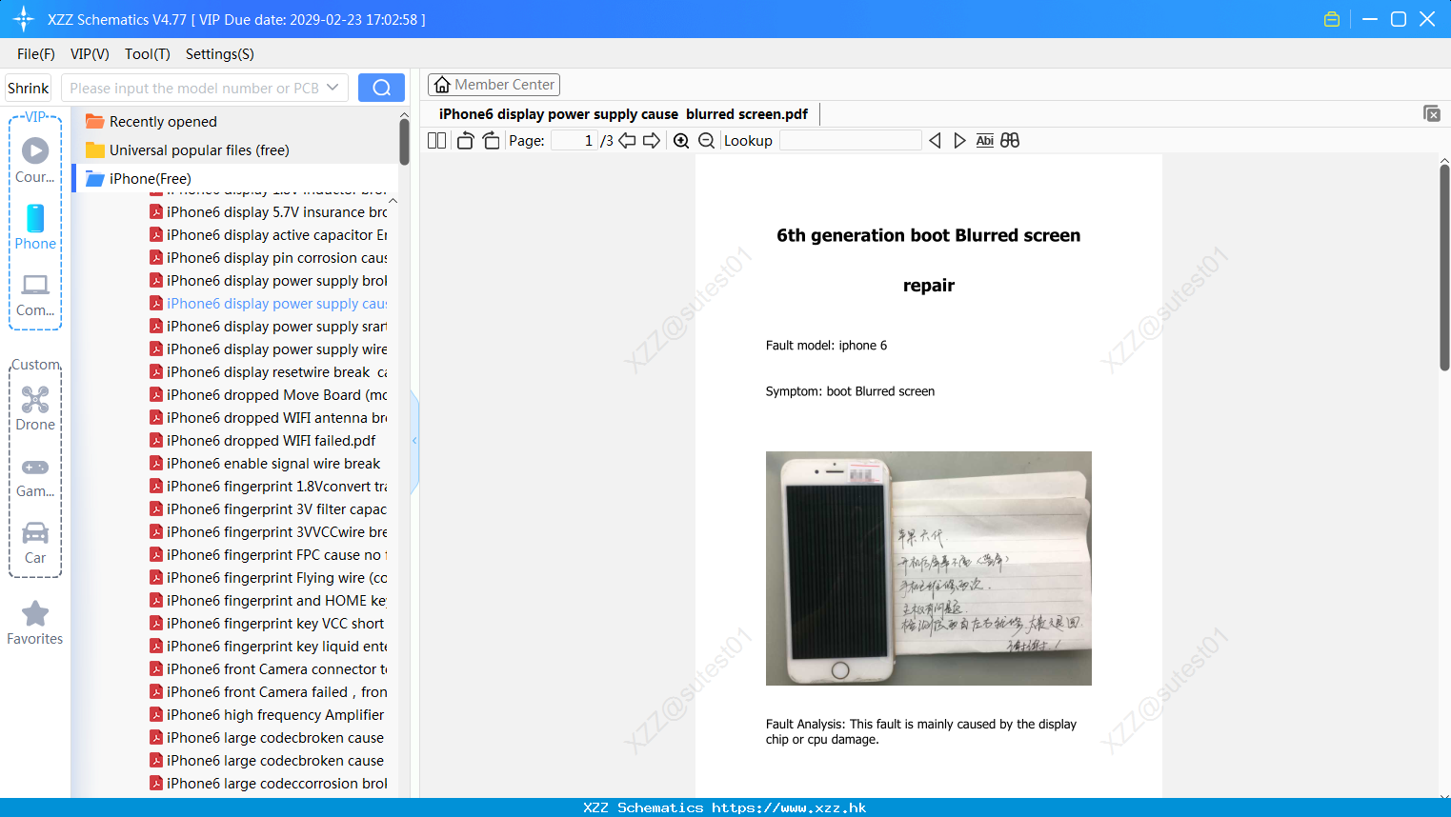Toggle two-page view icon
The image size is (1451, 817).
coord(436,140)
